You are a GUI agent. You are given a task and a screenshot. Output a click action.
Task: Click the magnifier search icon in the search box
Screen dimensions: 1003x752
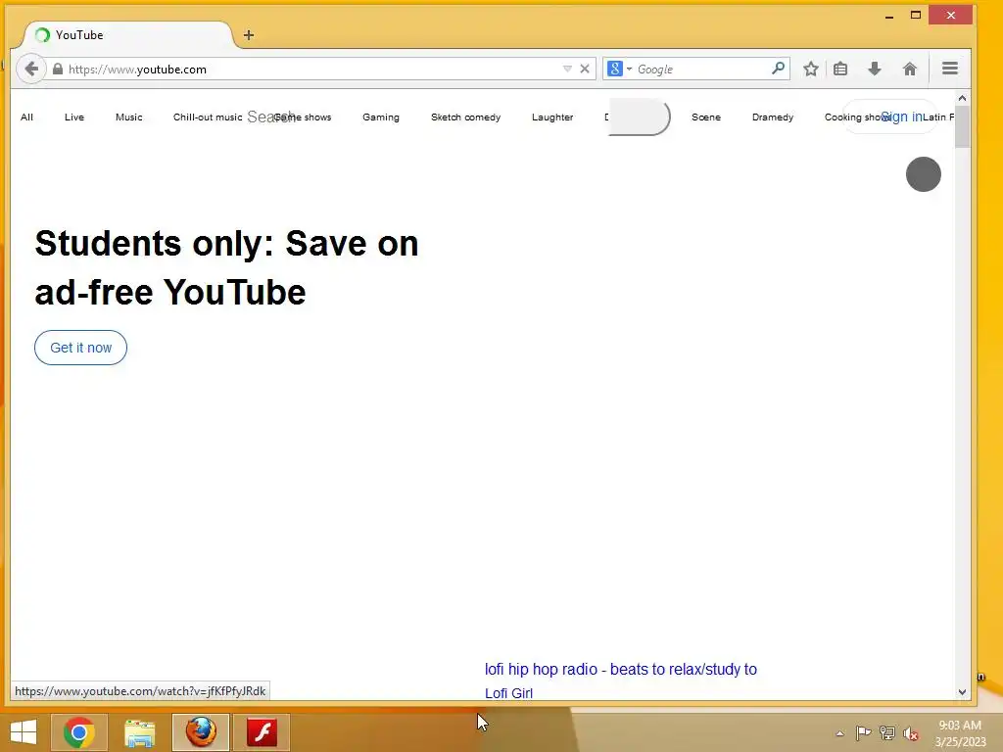pyautogui.click(x=778, y=69)
